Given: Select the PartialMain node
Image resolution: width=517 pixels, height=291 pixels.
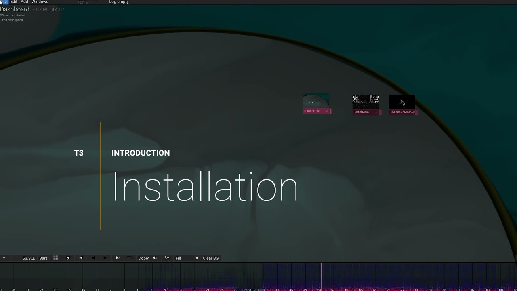Looking at the screenshot, I should [x=366, y=105].
